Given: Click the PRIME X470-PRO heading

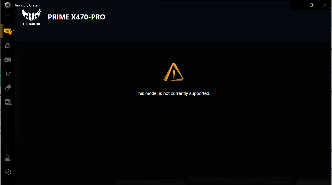Looking at the screenshot, I should 76,17.
